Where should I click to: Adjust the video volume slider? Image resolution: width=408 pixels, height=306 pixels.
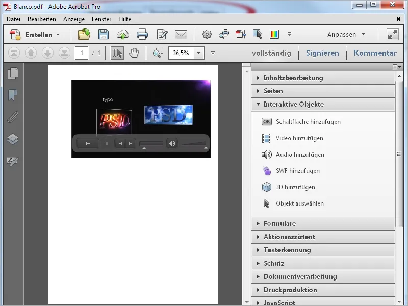click(194, 144)
